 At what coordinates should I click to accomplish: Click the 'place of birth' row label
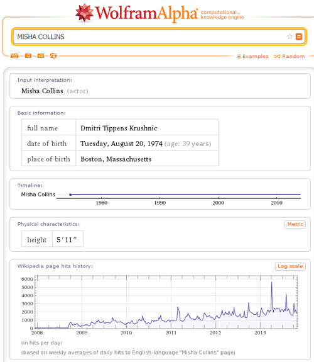tap(48, 159)
